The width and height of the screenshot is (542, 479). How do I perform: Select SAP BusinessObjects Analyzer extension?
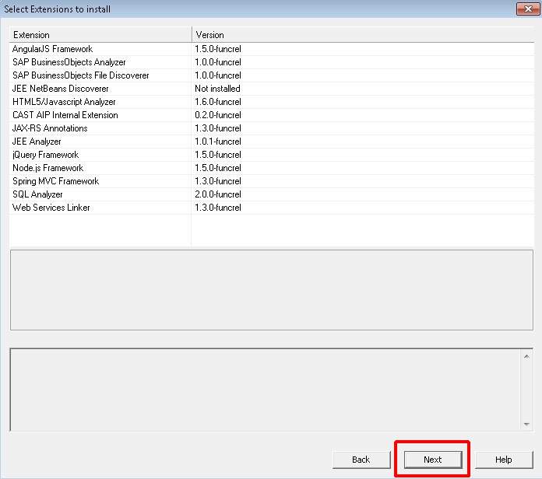(272, 62)
